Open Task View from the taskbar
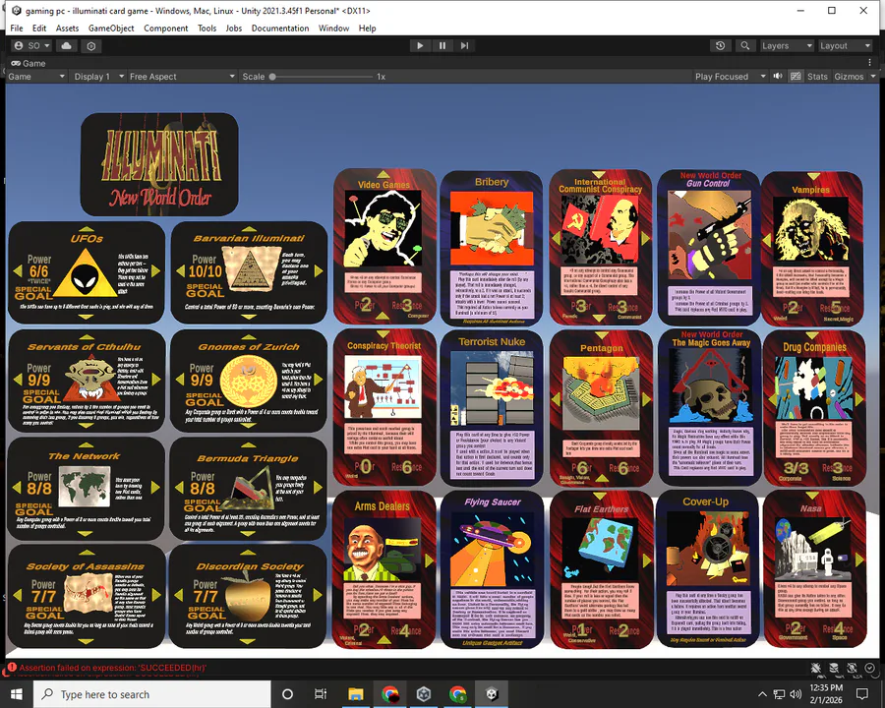The image size is (885, 708). click(321, 694)
